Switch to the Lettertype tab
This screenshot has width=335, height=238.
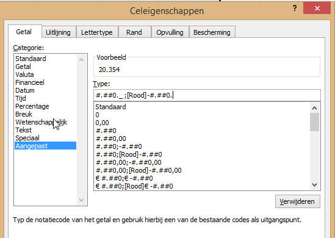point(97,32)
